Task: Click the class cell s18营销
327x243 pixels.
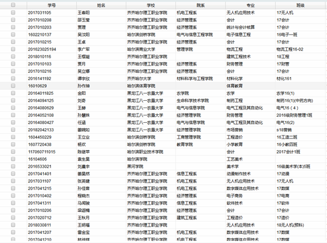Action: point(284,130)
